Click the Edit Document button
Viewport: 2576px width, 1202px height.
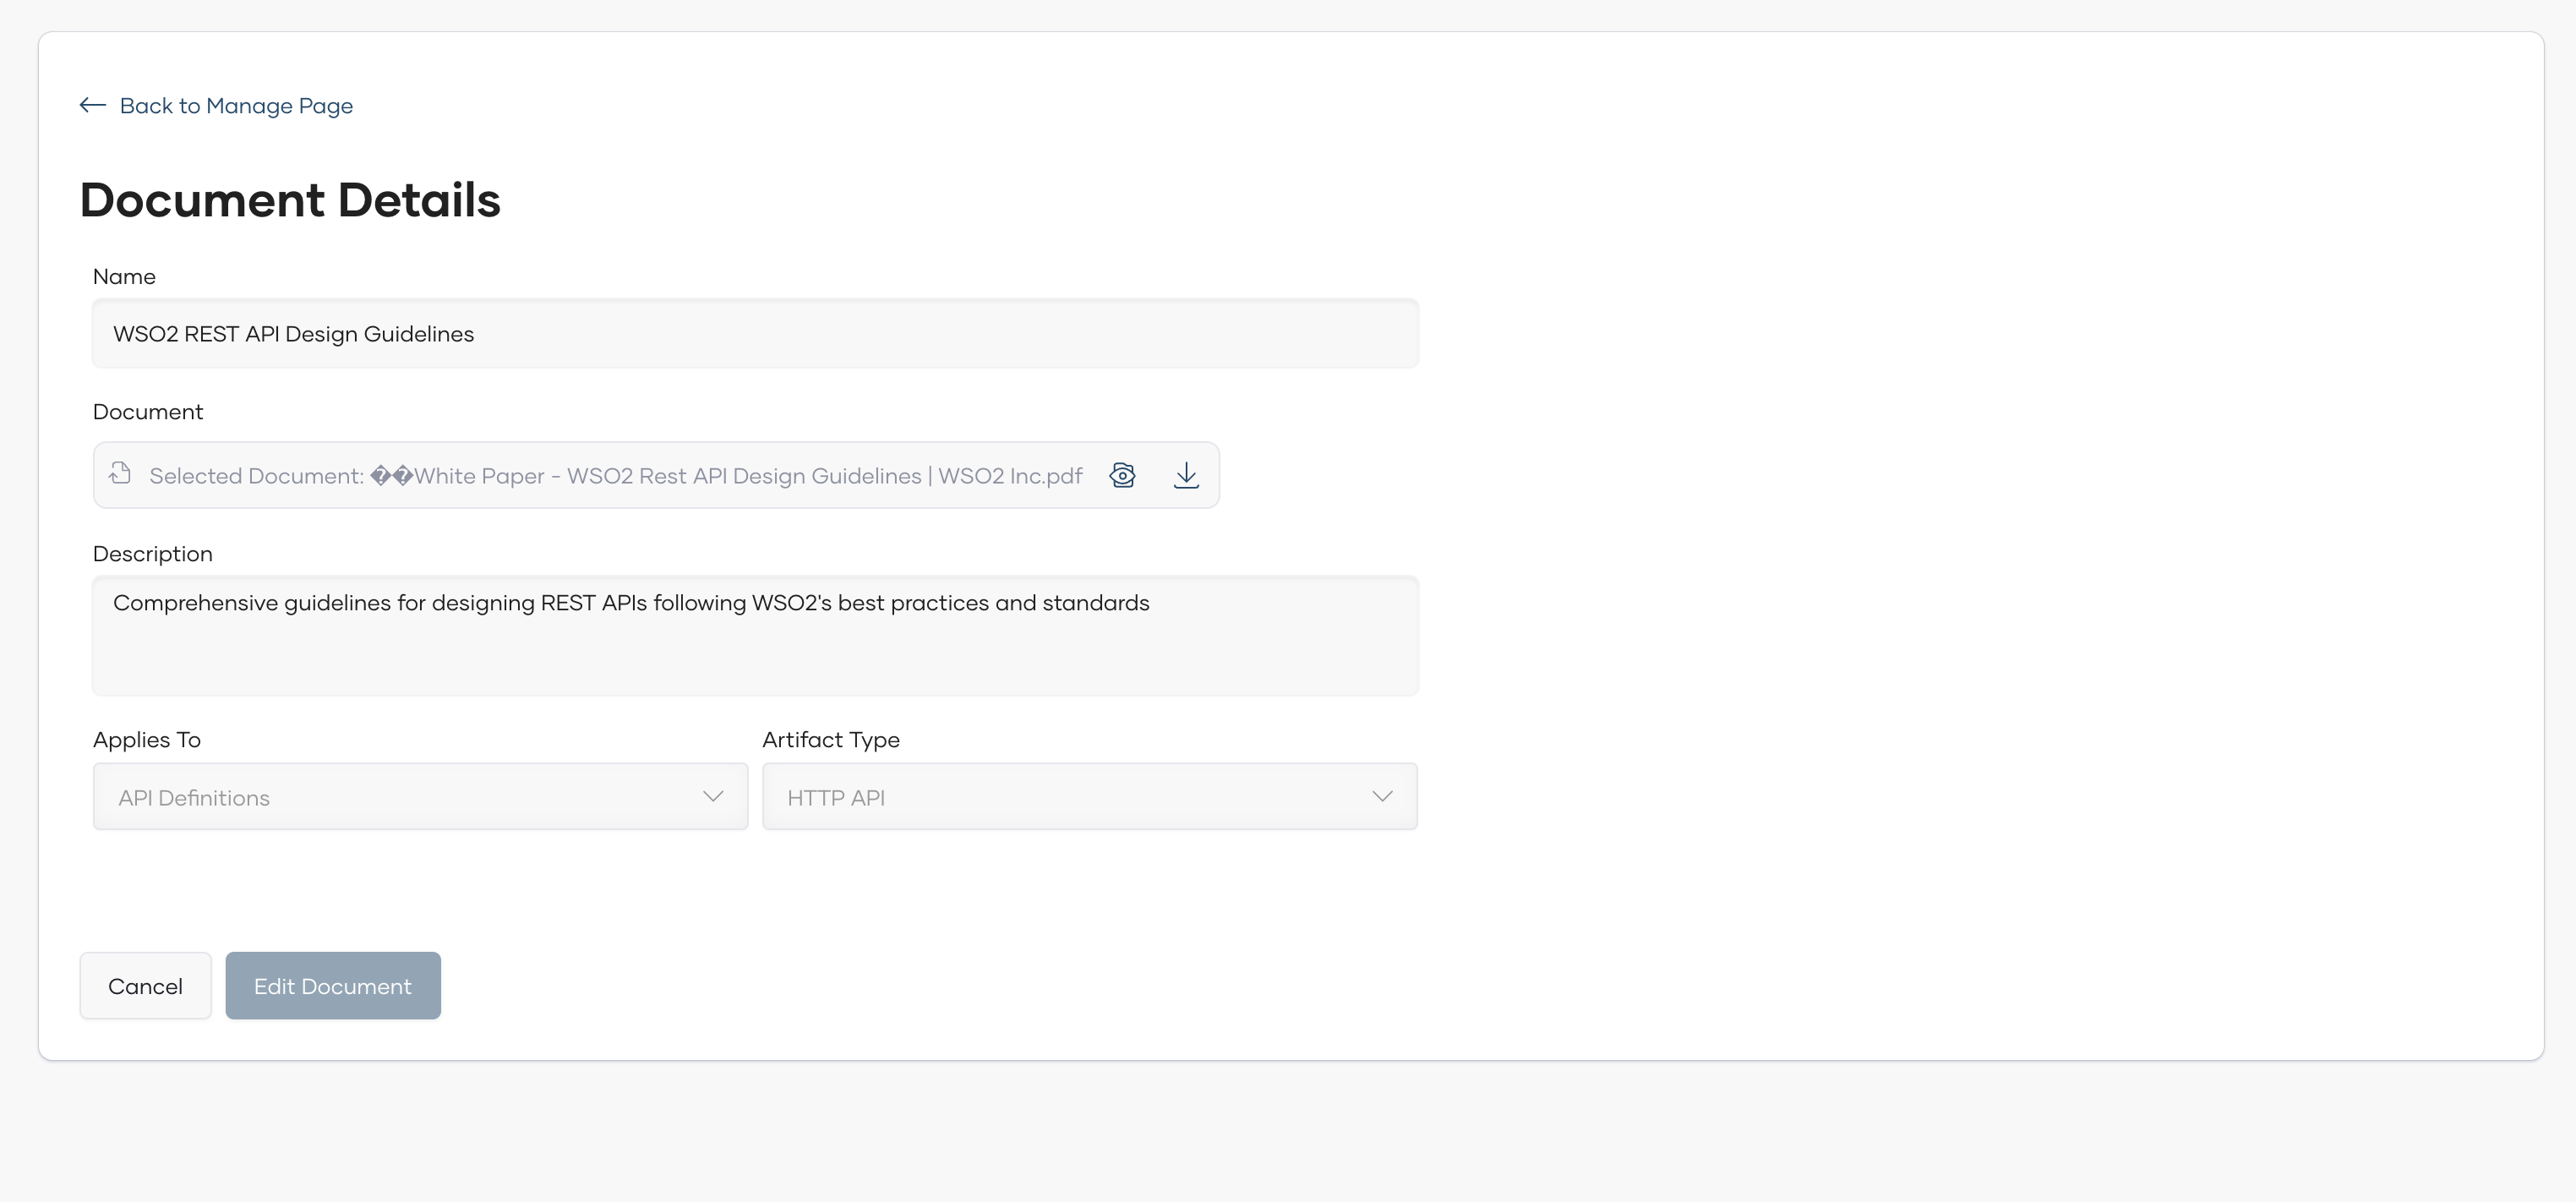tap(333, 986)
